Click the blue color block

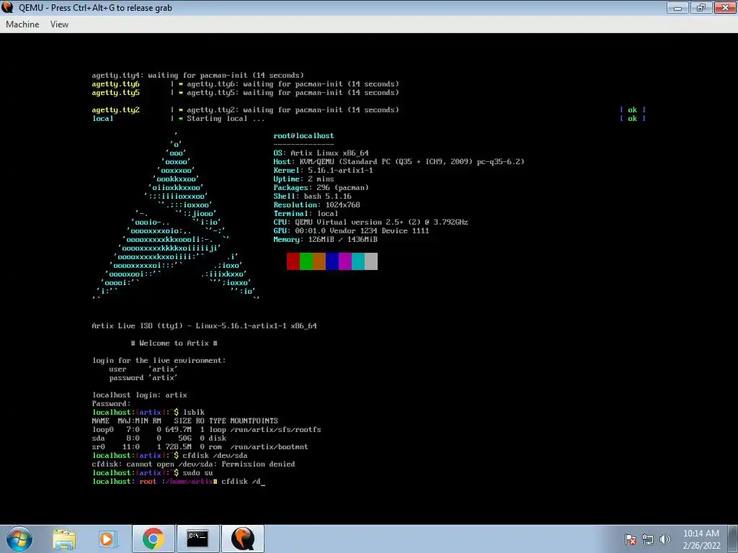pos(332,261)
